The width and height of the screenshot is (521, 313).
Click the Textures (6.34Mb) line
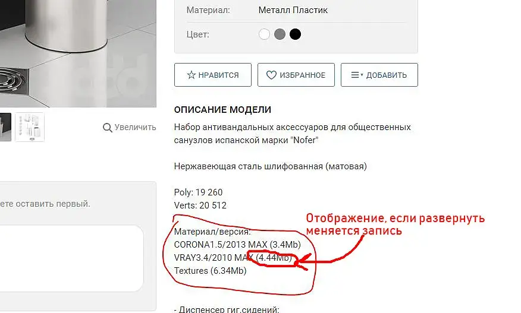(211, 271)
